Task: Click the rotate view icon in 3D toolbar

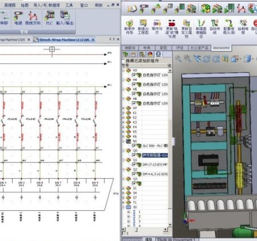Action: [207, 59]
